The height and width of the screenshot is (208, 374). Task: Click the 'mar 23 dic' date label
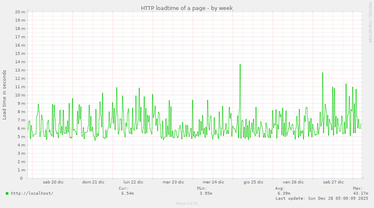(173, 182)
